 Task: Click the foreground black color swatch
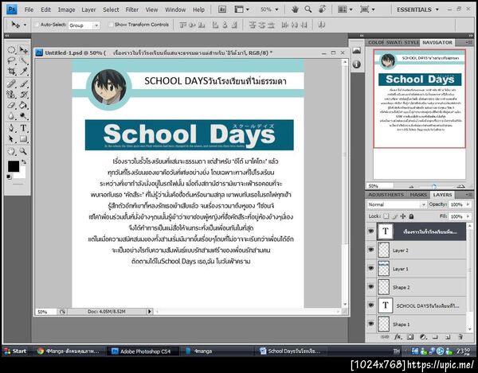tap(13, 166)
